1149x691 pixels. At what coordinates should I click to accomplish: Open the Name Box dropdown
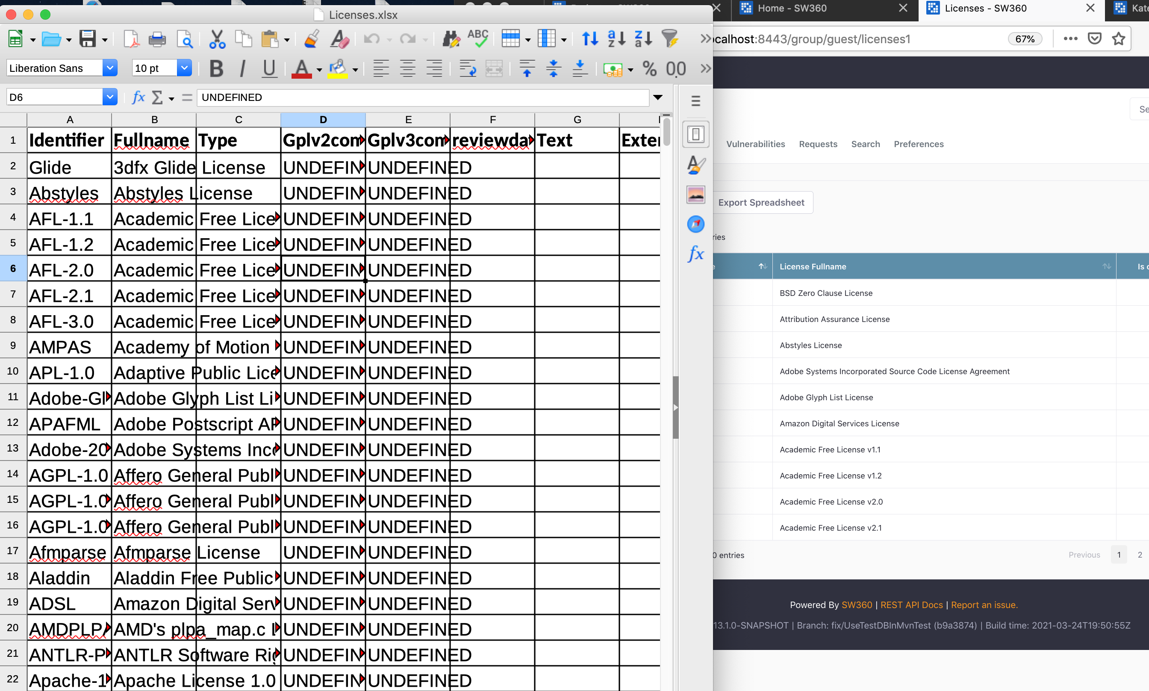(110, 96)
